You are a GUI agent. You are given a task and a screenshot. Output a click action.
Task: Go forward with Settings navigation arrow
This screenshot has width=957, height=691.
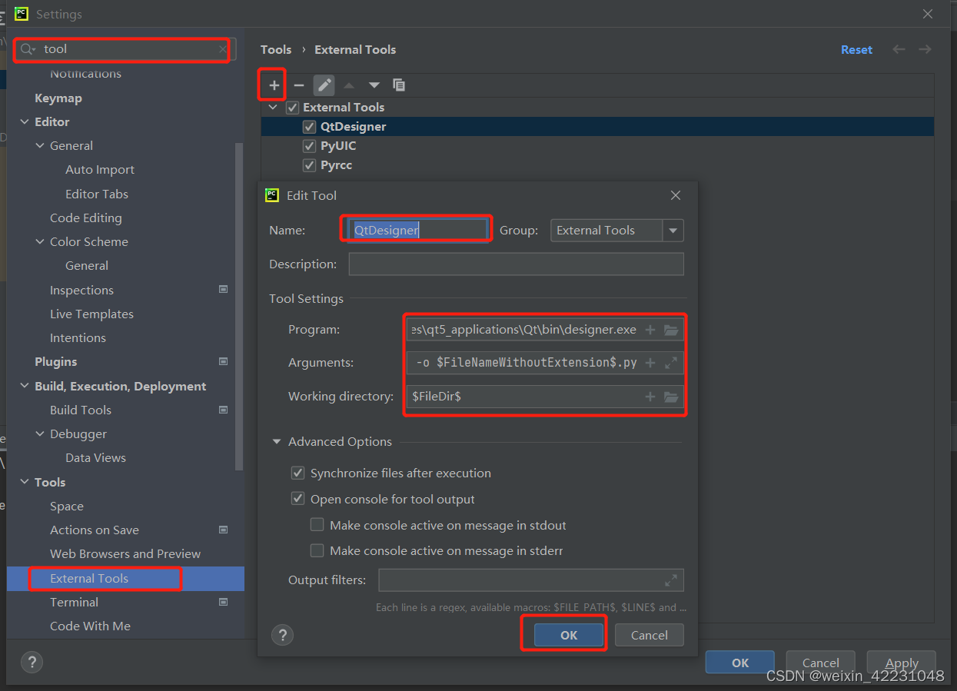[925, 49]
